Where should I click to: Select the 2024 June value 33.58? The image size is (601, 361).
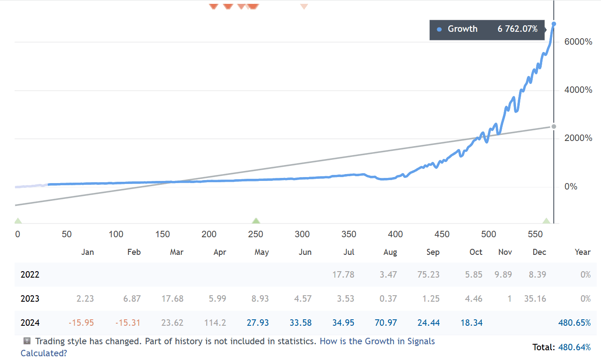(x=300, y=323)
